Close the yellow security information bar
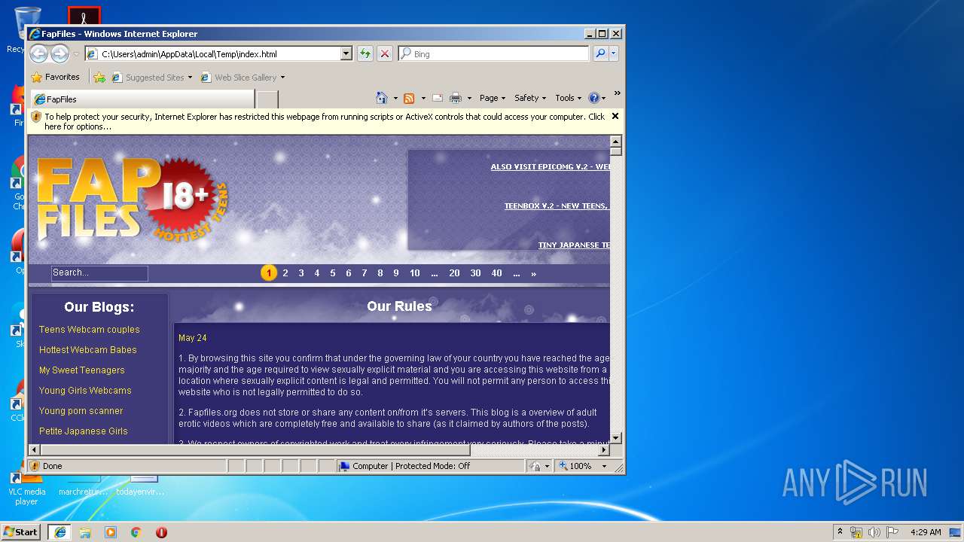The width and height of the screenshot is (964, 542). [x=615, y=116]
